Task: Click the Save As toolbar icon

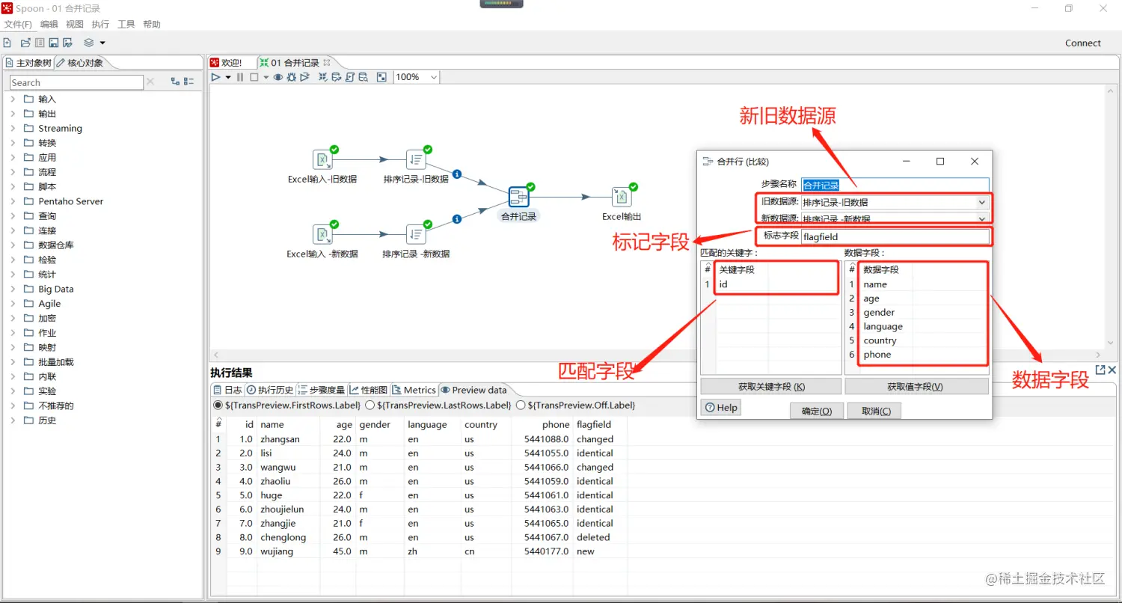Action: tap(68, 43)
